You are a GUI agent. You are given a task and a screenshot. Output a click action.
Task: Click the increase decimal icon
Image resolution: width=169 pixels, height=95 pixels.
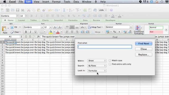[x=125, y=32]
